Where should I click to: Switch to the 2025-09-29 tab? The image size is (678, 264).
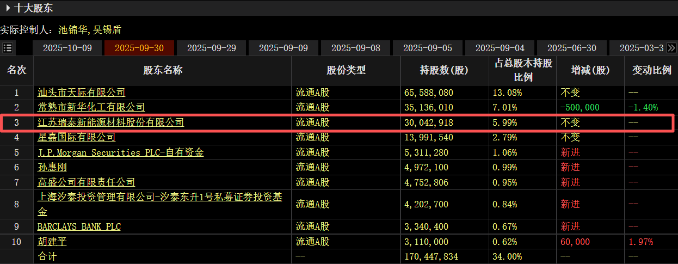pos(212,48)
